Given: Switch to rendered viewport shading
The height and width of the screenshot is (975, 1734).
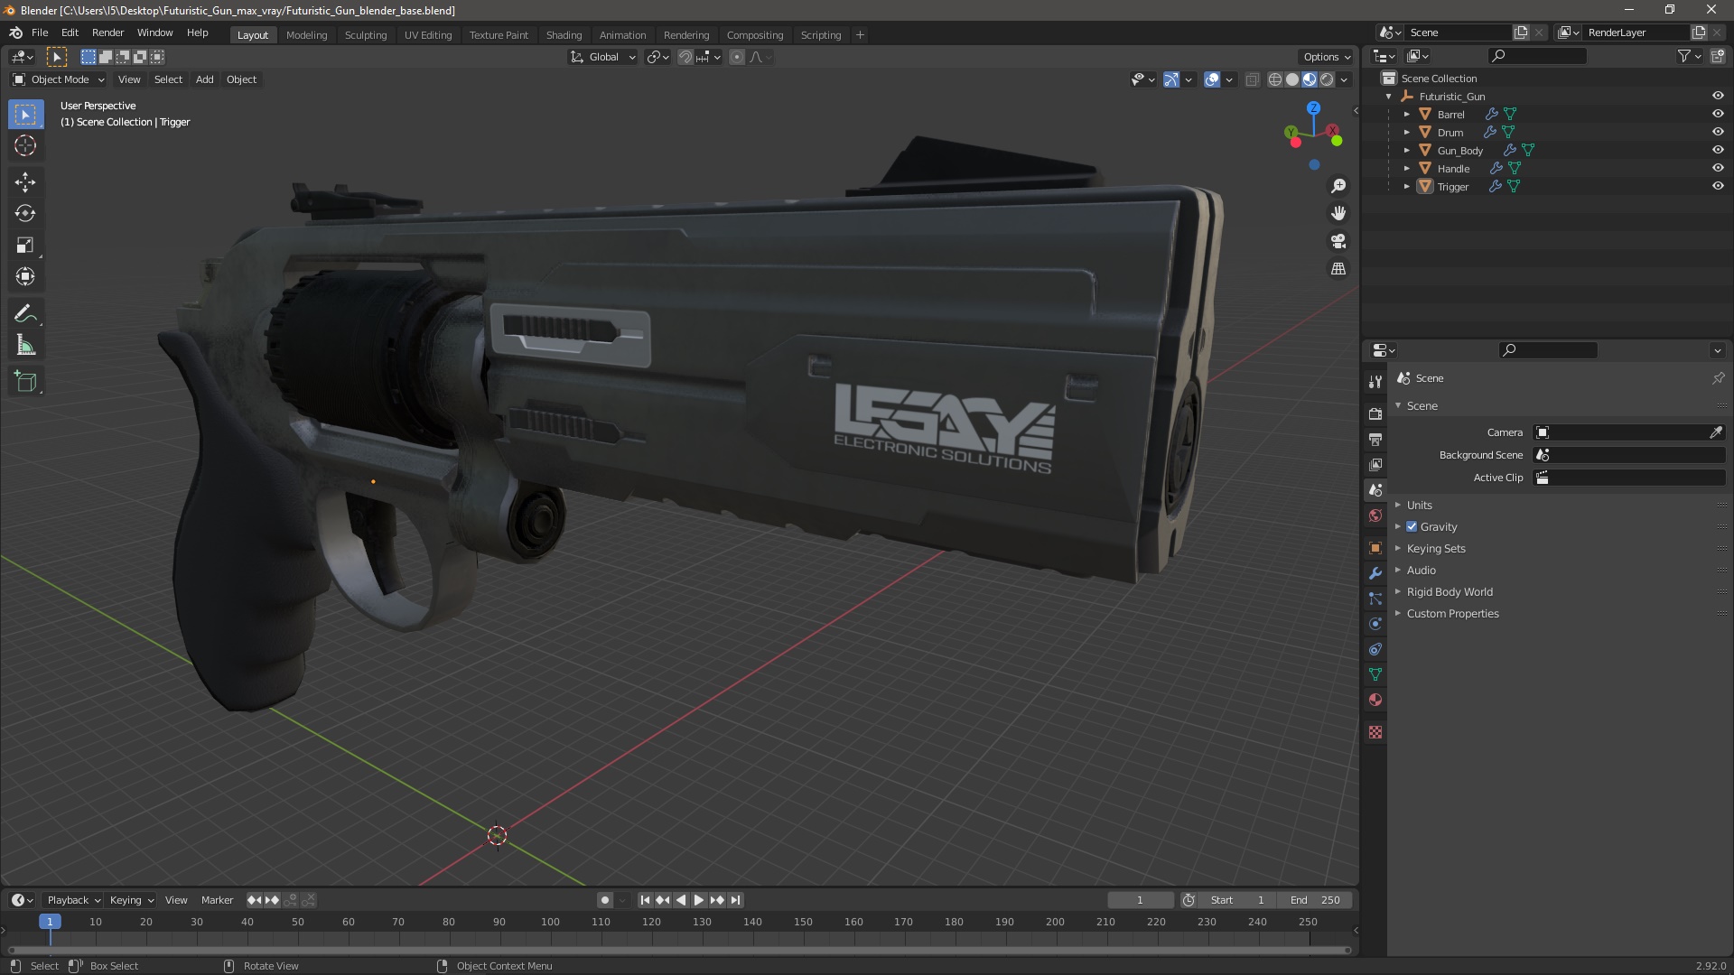Looking at the screenshot, I should 1327,79.
